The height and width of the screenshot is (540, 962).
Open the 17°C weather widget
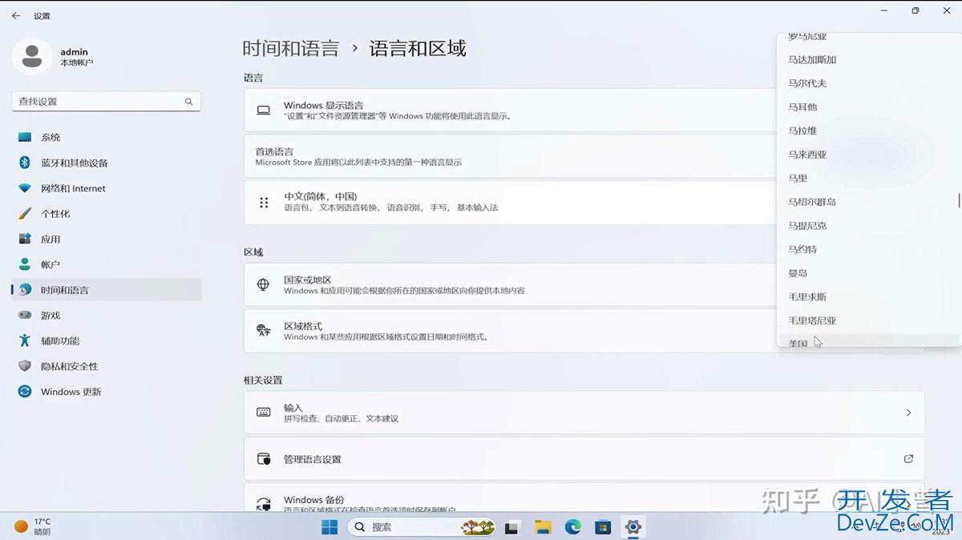click(x=32, y=526)
